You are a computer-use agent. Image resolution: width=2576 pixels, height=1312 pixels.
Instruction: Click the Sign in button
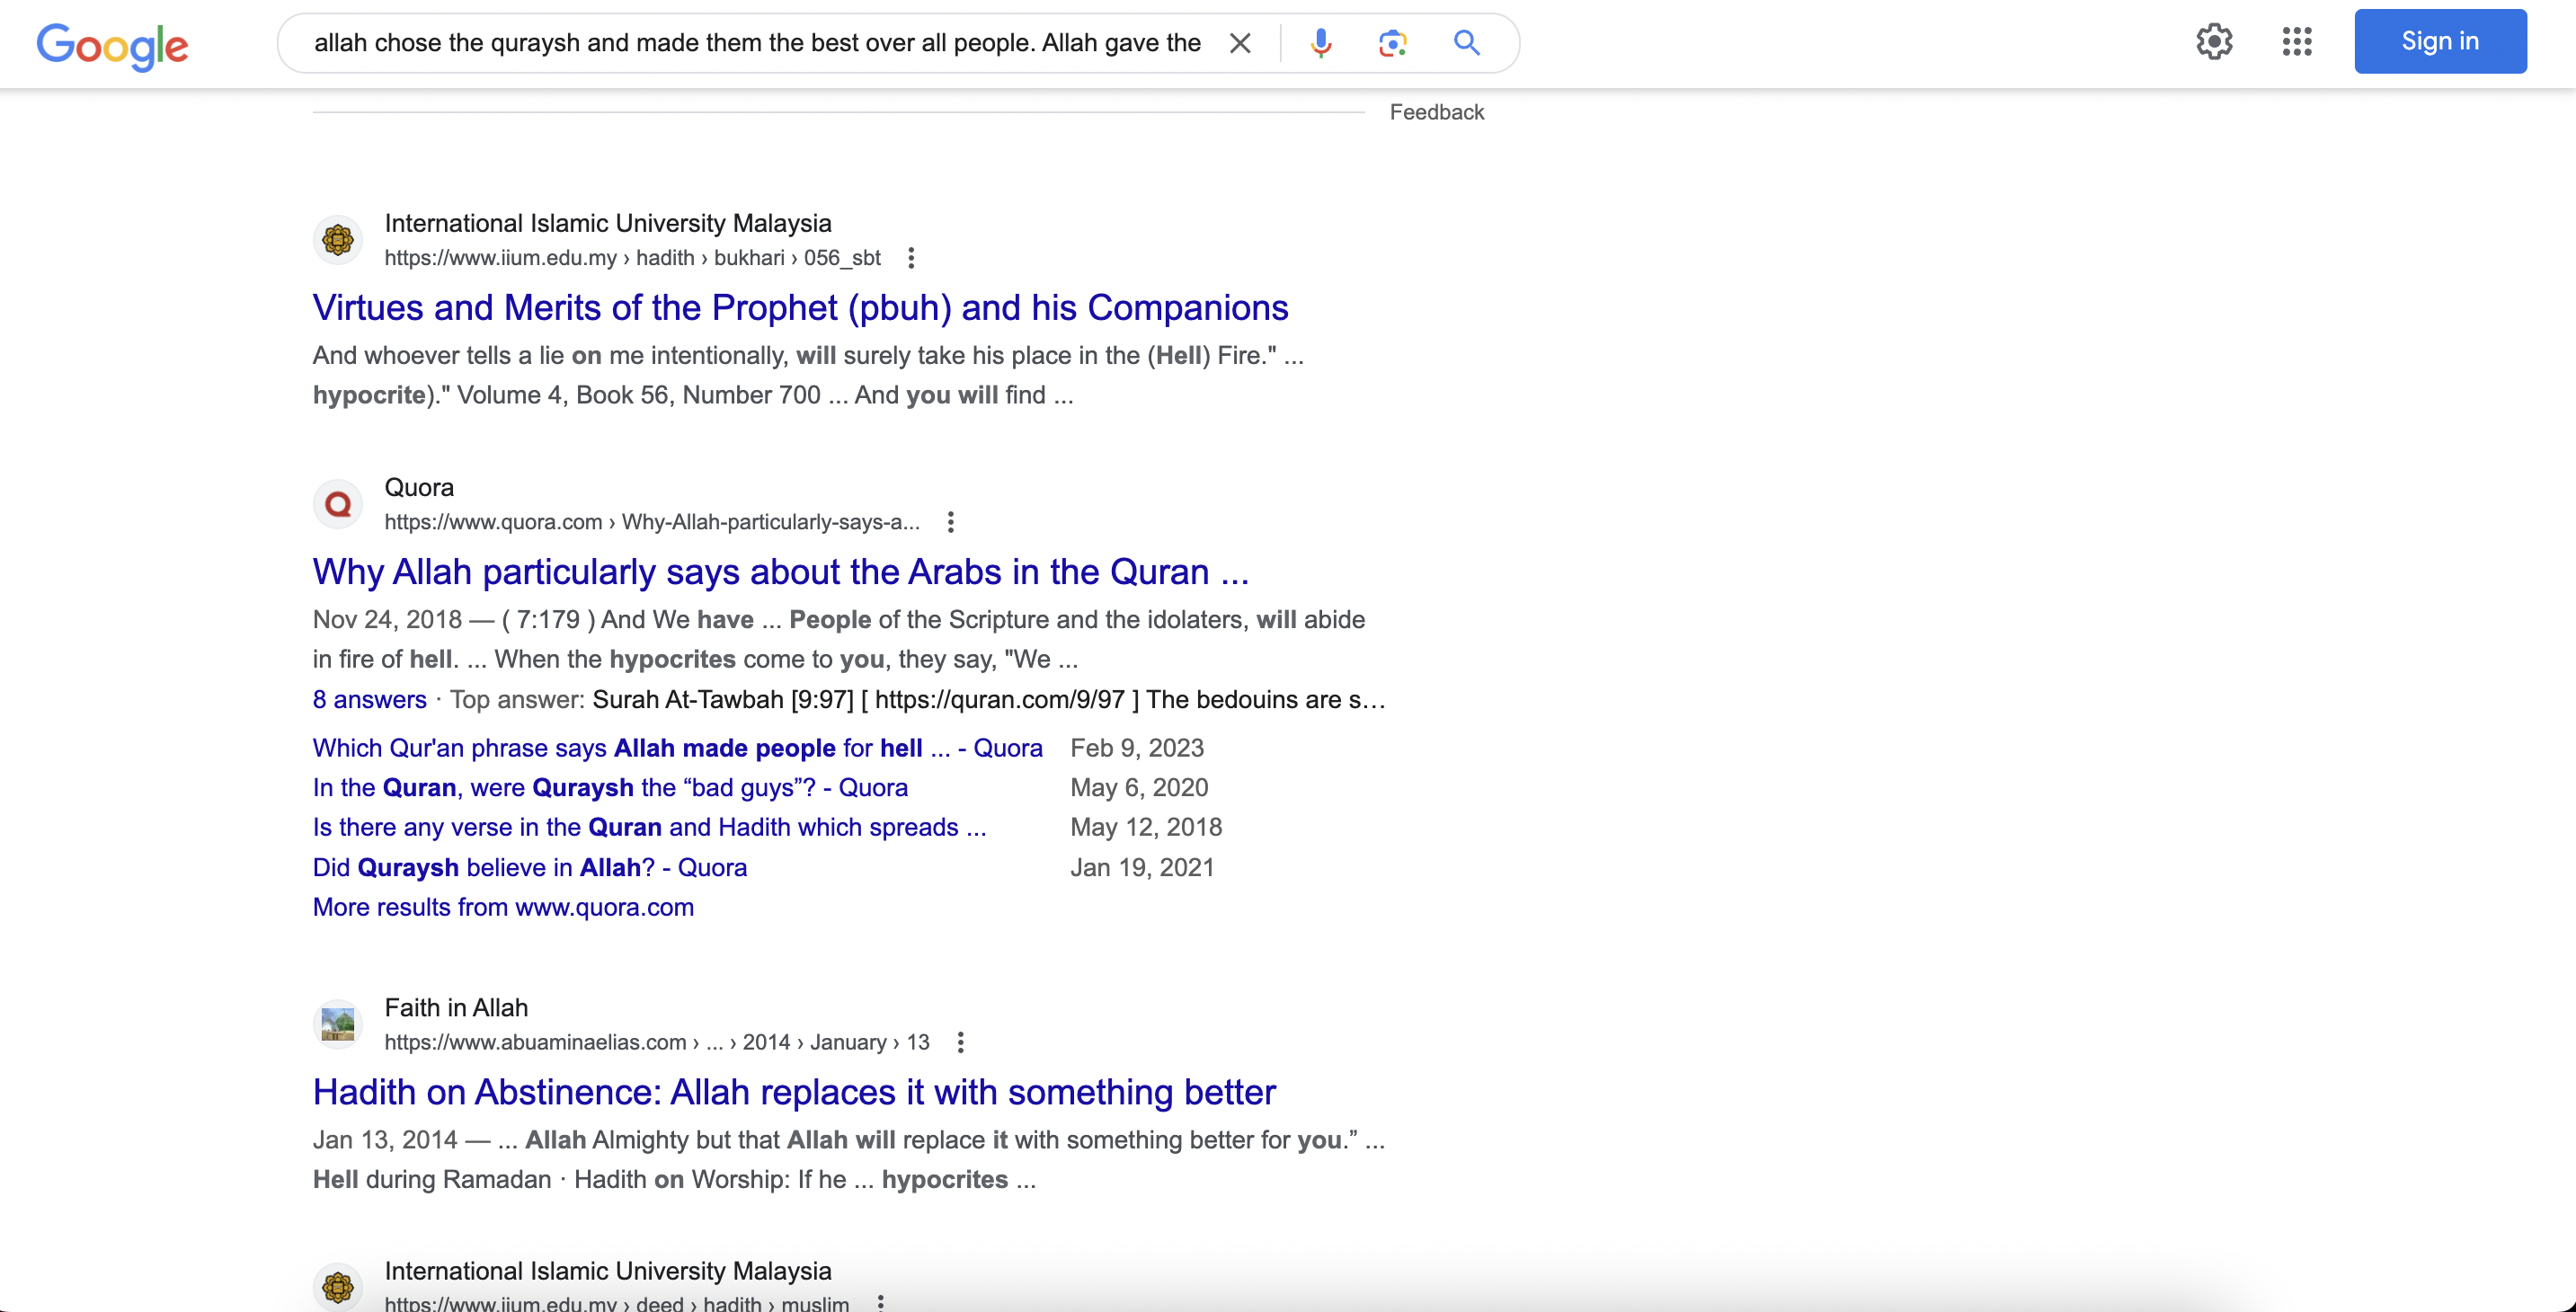tap(2440, 42)
